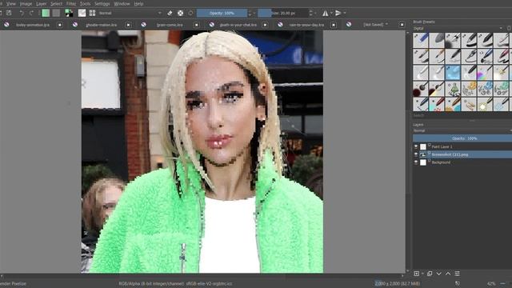Close the ghostie-mation.kra tab

coord(128,25)
